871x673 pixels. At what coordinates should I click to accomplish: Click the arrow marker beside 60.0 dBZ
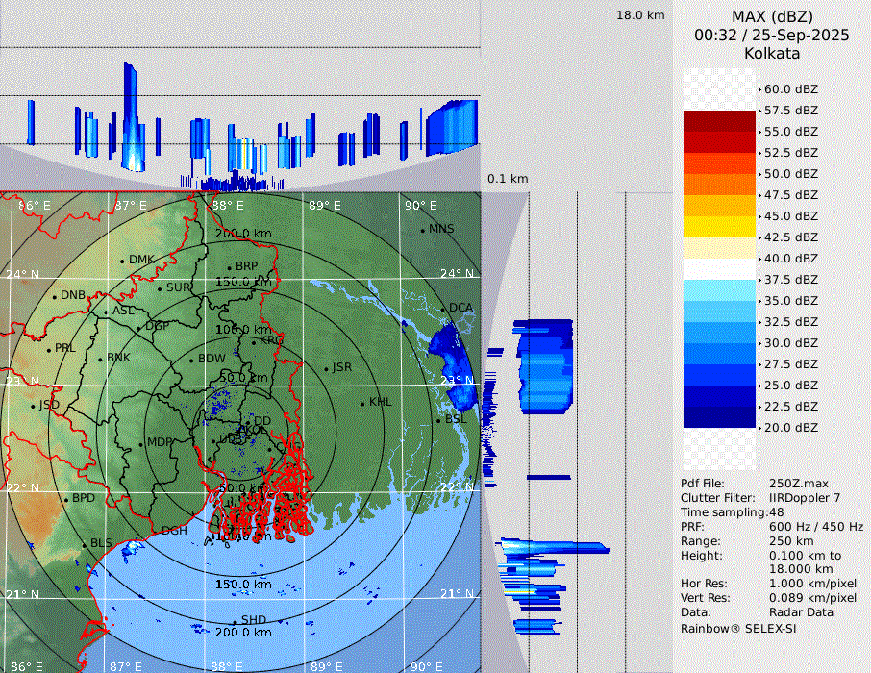point(759,89)
